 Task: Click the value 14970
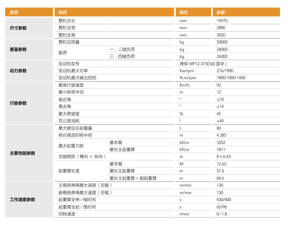(x=222, y=21)
